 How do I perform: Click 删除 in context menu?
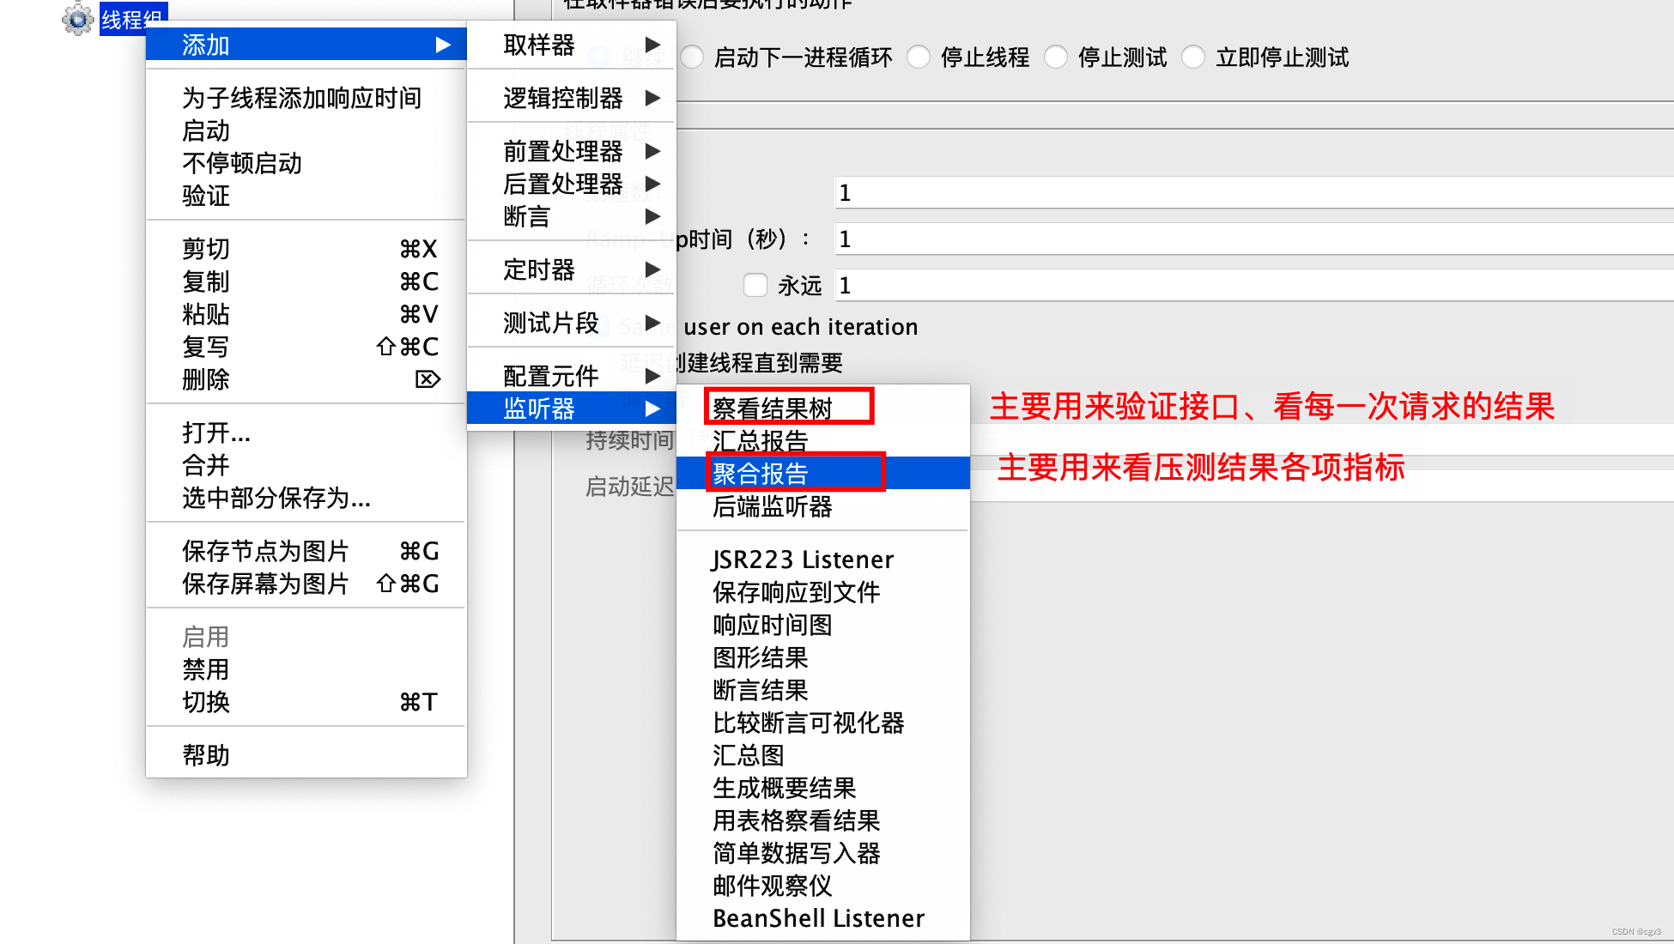[x=206, y=378]
